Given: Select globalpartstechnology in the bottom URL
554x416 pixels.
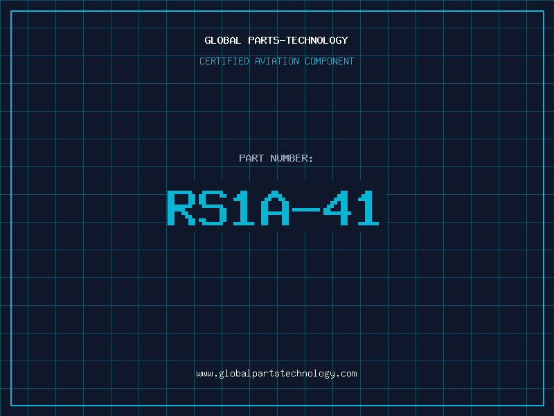Looking at the screenshot, I should pyautogui.click(x=276, y=374).
